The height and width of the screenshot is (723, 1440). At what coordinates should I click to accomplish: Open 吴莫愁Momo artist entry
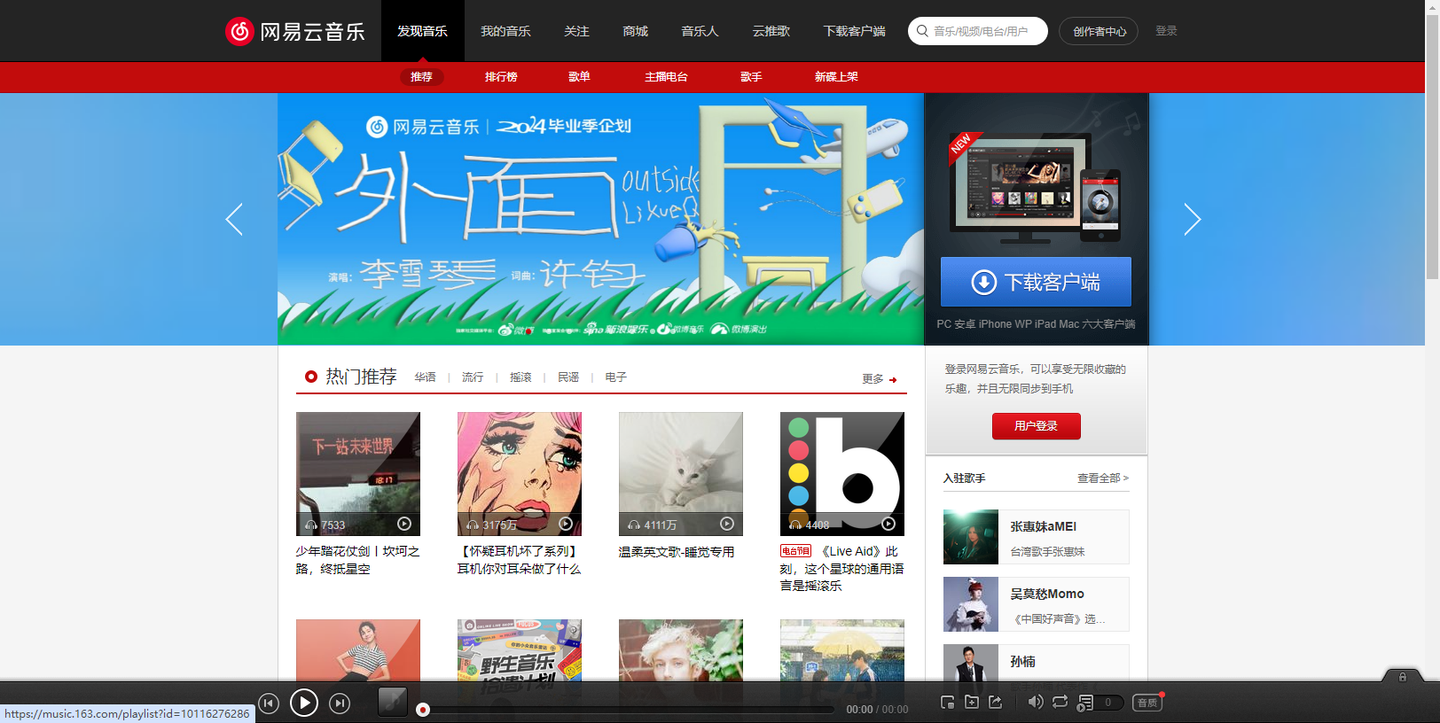tap(1037, 604)
